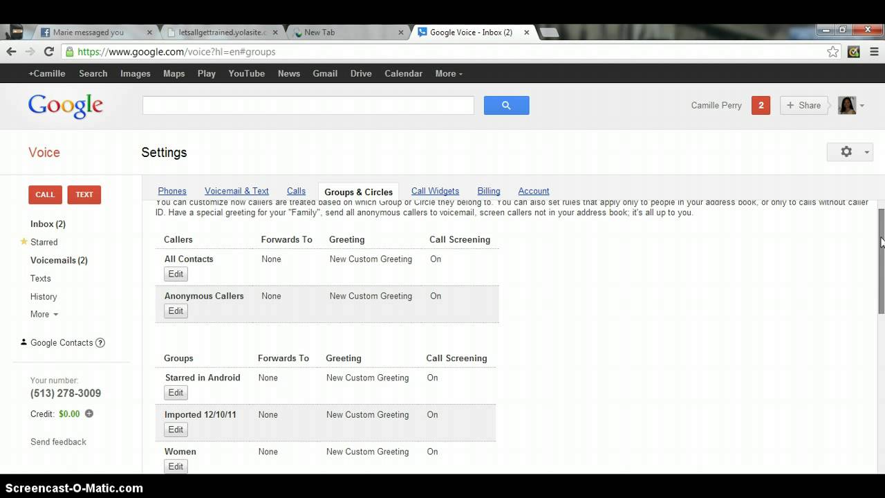Open YouTube from the Google bar
The image size is (885, 498).
247,73
